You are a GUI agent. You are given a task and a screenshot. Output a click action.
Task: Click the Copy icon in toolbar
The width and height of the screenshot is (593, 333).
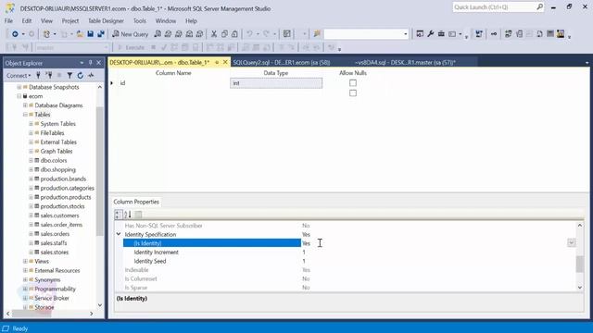224,34
